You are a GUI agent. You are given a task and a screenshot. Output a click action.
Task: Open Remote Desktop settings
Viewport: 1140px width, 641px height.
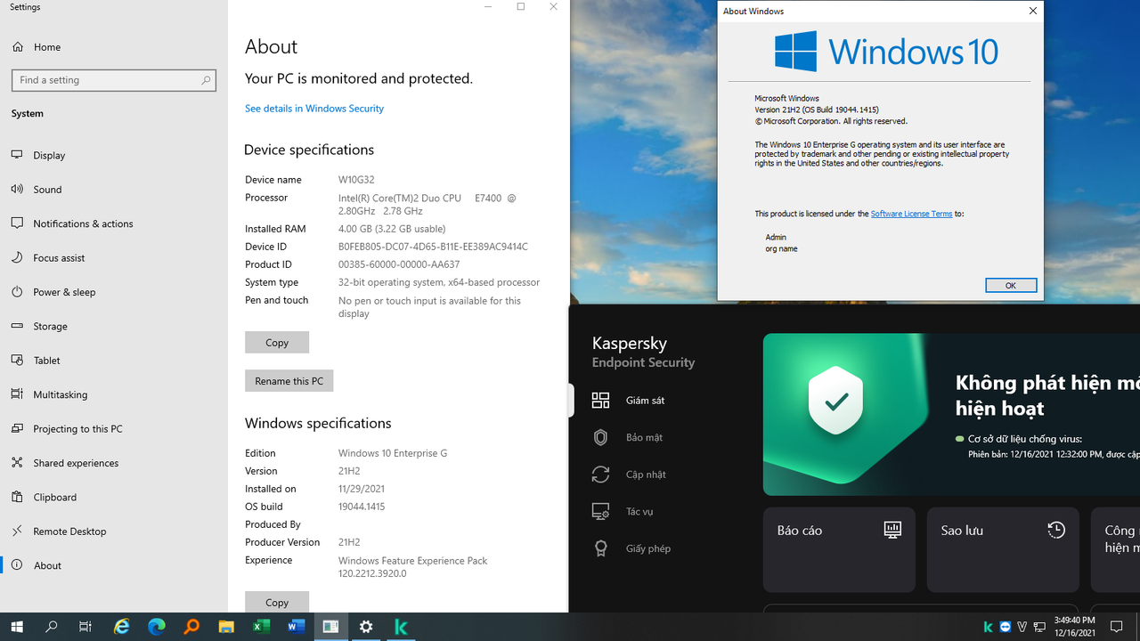point(114,531)
